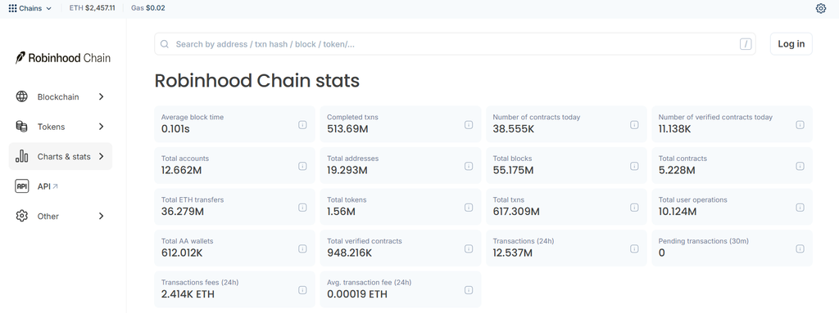The height and width of the screenshot is (313, 839).
Task: Click the Log in button
Action: (791, 44)
